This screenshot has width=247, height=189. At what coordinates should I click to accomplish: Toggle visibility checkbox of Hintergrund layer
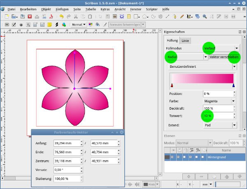pos(173,157)
